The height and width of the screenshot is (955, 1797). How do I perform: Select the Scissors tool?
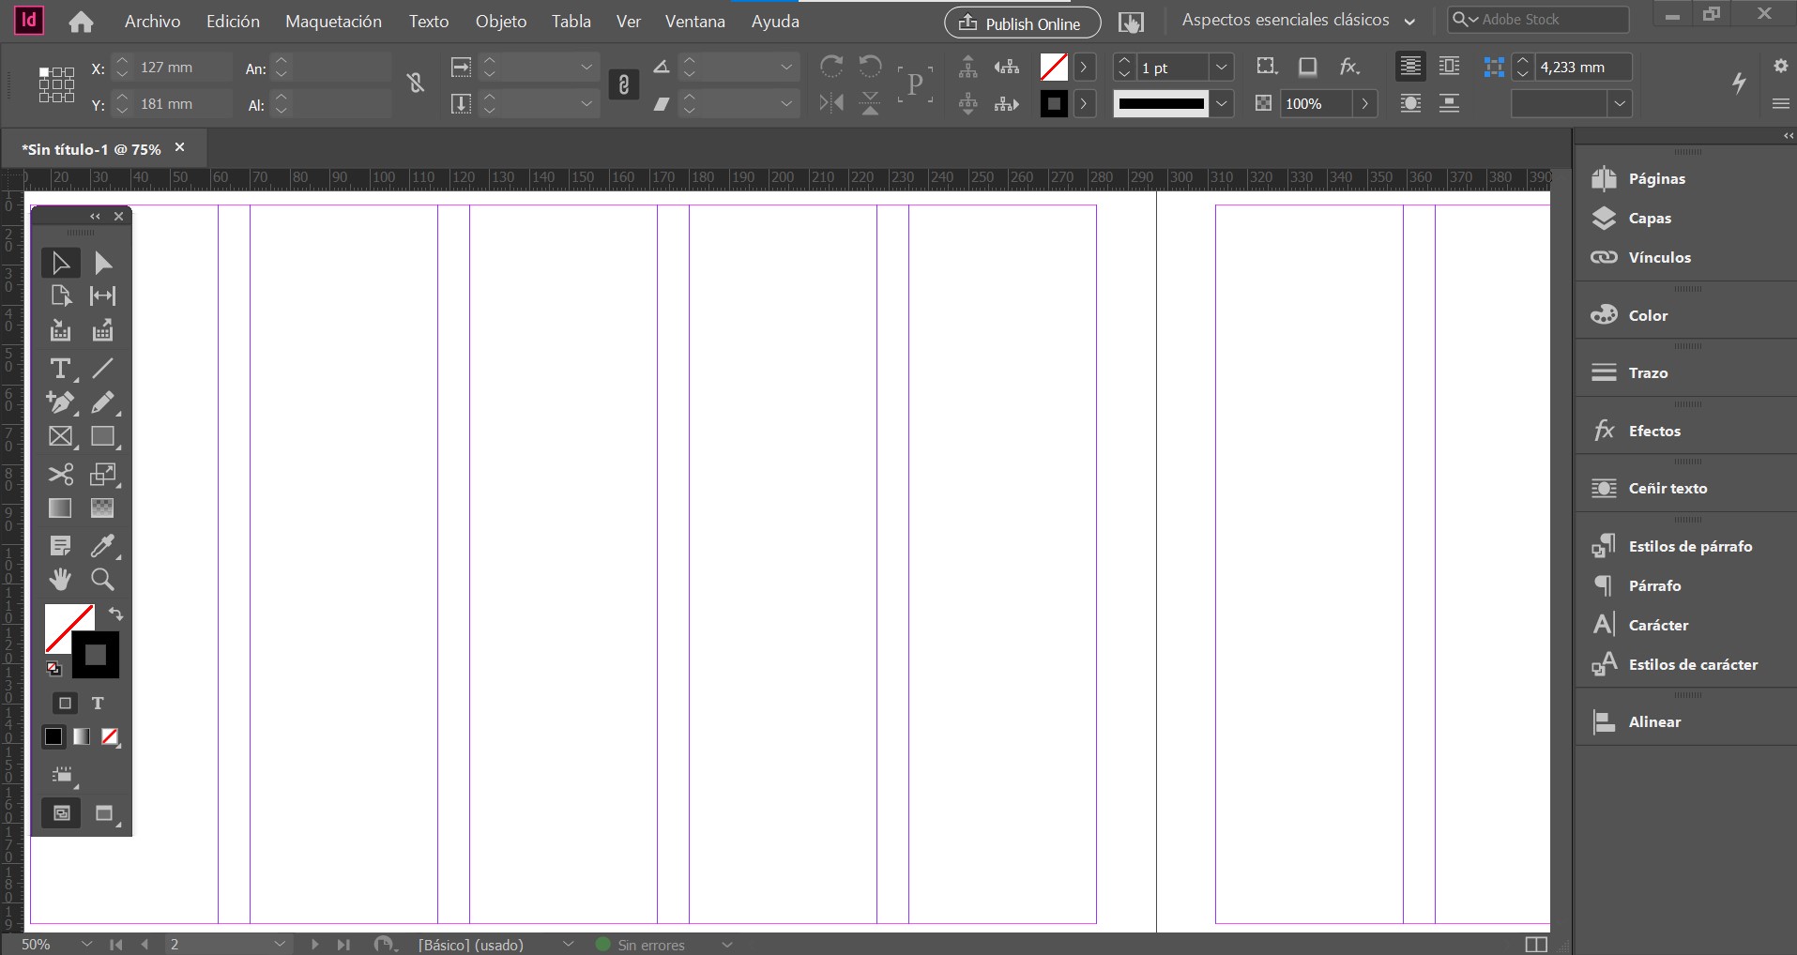click(x=60, y=475)
